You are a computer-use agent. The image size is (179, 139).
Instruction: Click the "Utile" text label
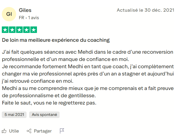coord(14,131)
